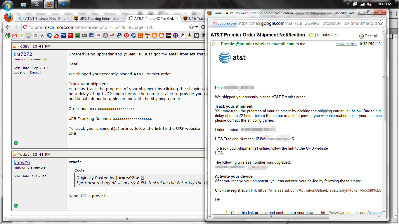399x224 pixels.
Task: Open the Gmail bookmark icon
Action: click(x=14, y=35)
